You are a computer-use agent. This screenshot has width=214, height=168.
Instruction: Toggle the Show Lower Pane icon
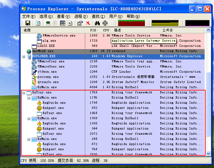pos(63,23)
